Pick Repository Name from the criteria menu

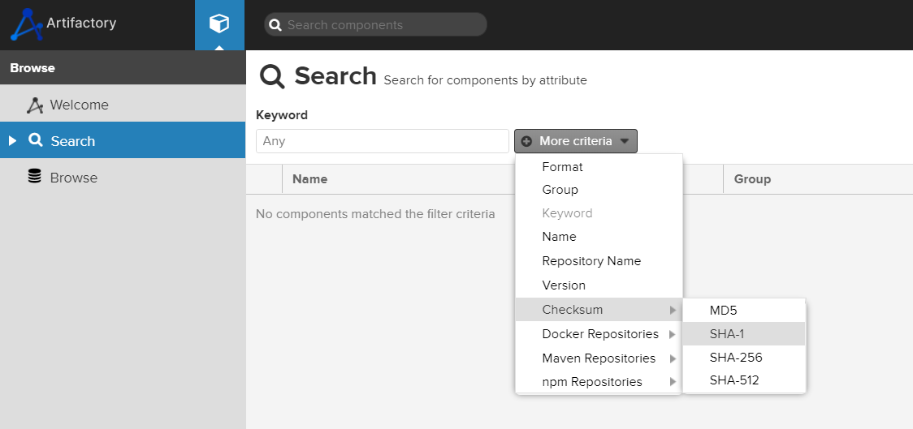click(591, 261)
